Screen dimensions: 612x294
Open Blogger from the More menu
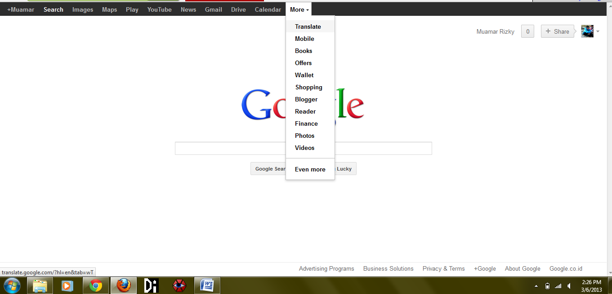(x=306, y=99)
